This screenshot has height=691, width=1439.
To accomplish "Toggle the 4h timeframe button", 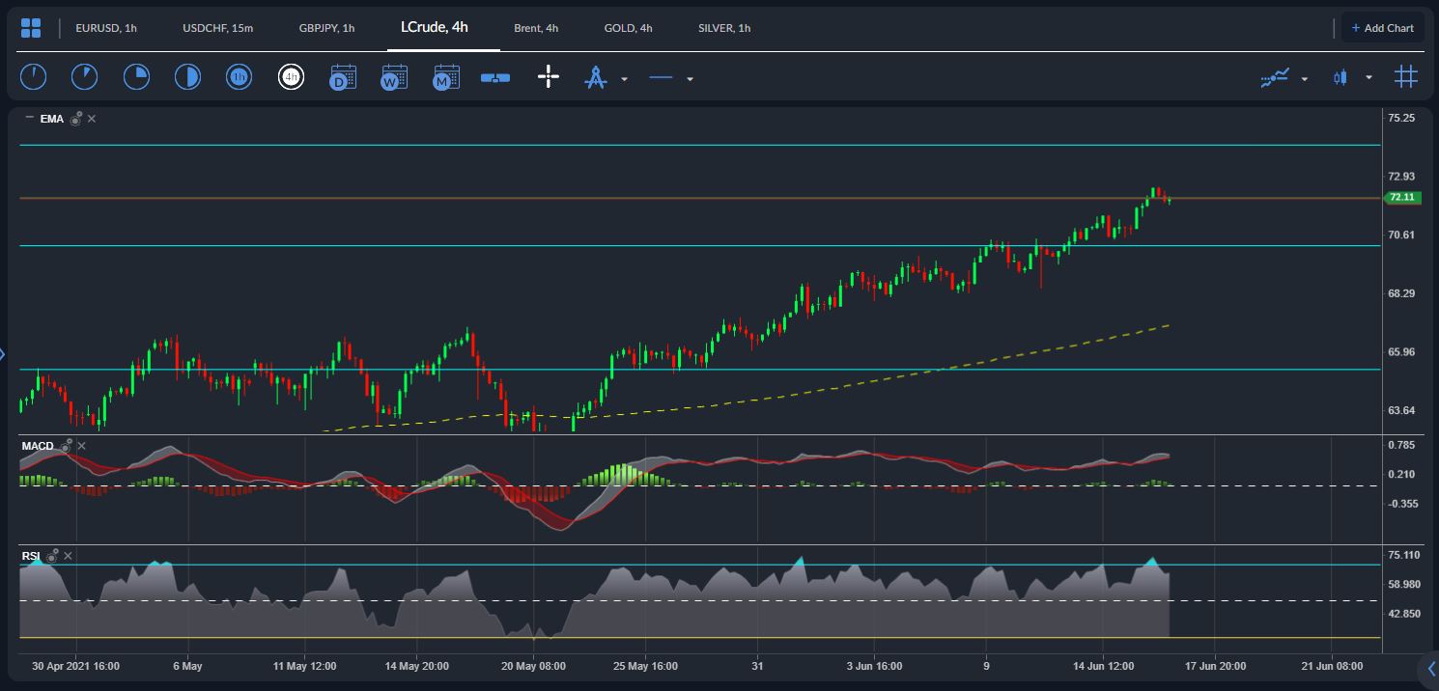I will click(291, 77).
